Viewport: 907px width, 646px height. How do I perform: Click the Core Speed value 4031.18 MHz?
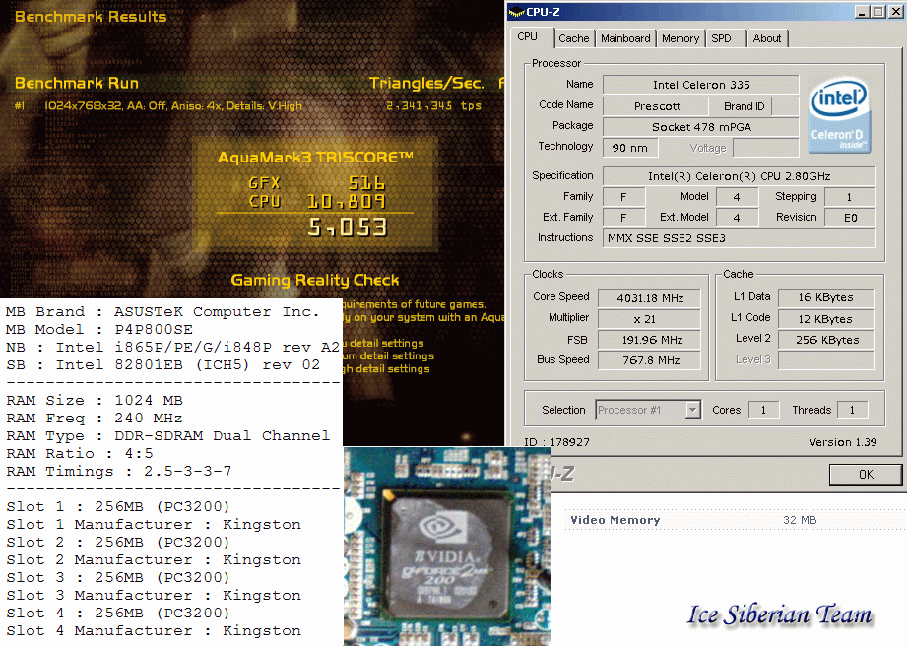pos(649,298)
